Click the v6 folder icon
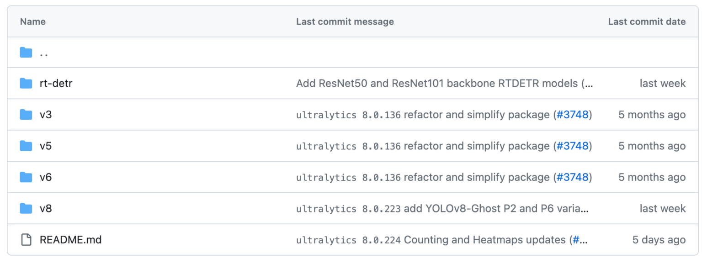Screen dimensions: 702x264 click(x=26, y=177)
